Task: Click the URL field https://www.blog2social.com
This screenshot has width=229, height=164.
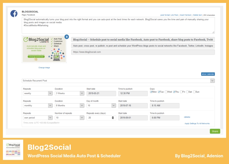Action: click(x=143, y=52)
